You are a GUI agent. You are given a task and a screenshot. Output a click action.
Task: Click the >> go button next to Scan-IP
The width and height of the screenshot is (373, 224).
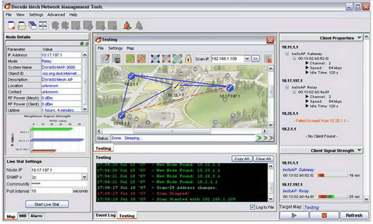tap(255, 58)
